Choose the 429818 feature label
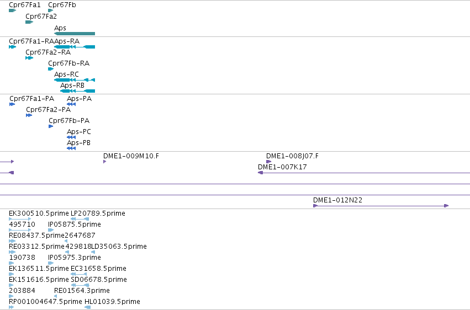This screenshot has height=310, width=470. click(x=78, y=247)
